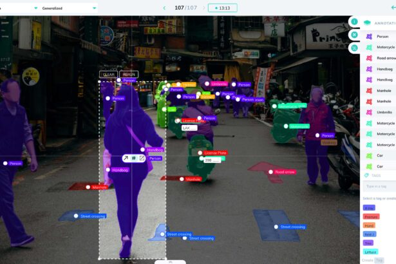The width and height of the screenshot is (396, 264).
Task: Click the Handbag label next to the Manhole label
Action: click(120, 170)
